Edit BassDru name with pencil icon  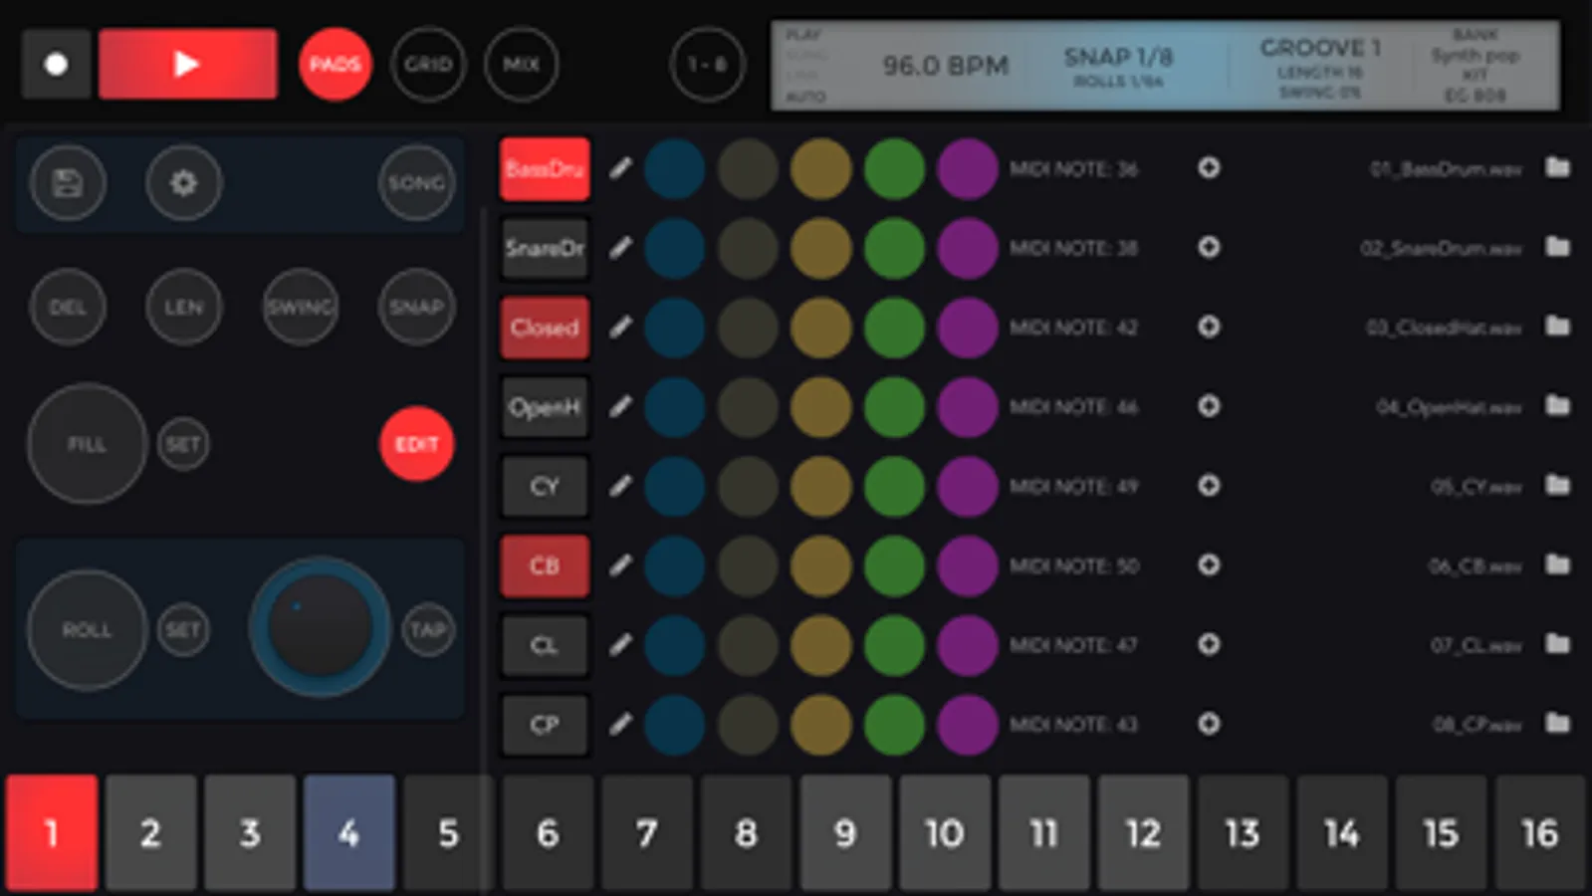(620, 168)
